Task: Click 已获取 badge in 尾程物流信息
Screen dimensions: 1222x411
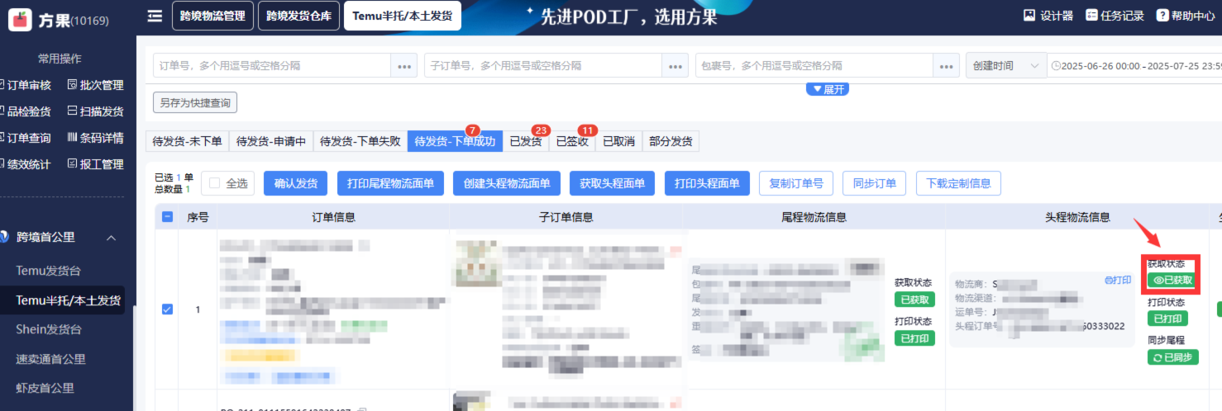Action: point(914,300)
